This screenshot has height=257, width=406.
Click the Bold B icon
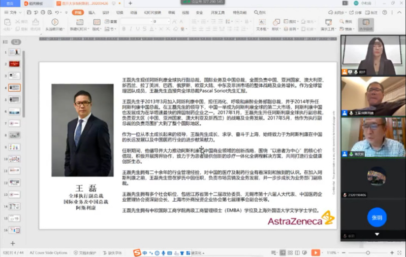point(124,29)
